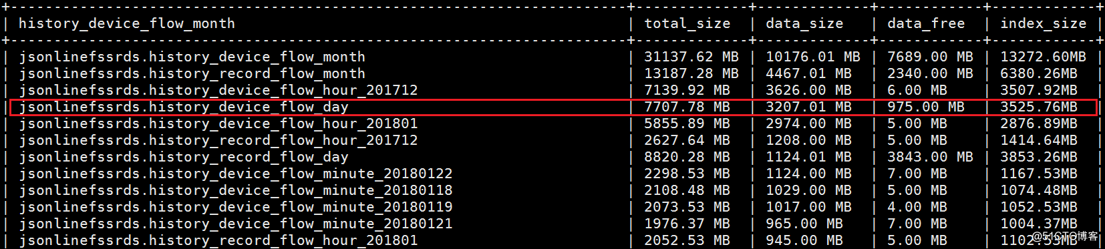Click data size value 2974.00 MB

point(809,123)
